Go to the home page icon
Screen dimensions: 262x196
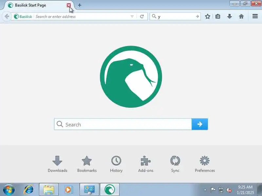pyautogui.click(x=241, y=16)
